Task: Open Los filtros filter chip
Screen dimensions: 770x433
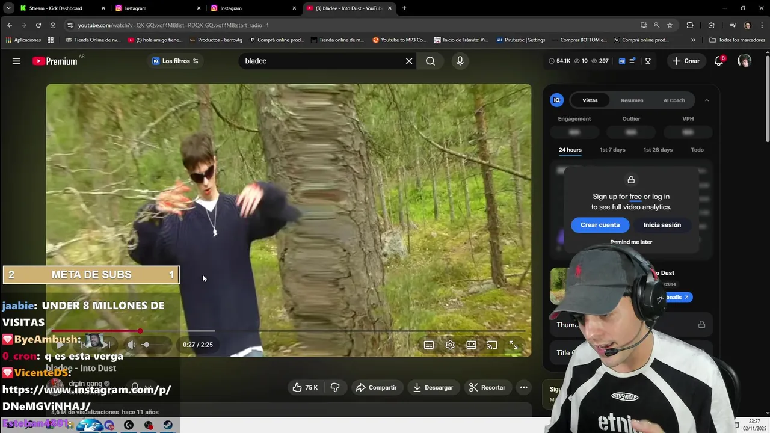Action: click(x=175, y=61)
